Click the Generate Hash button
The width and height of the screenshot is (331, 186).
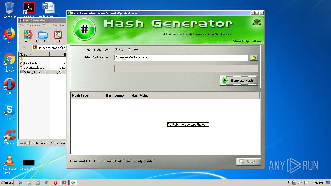point(239,80)
